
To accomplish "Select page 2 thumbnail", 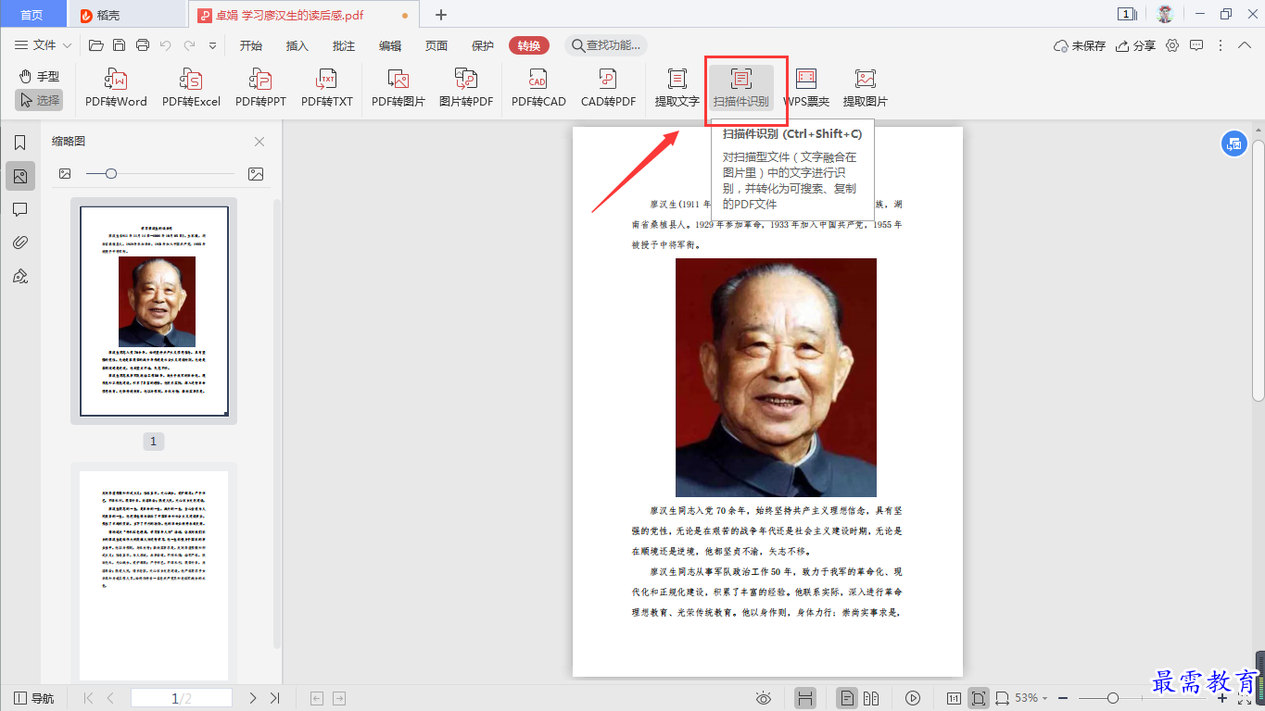I will coord(154,574).
